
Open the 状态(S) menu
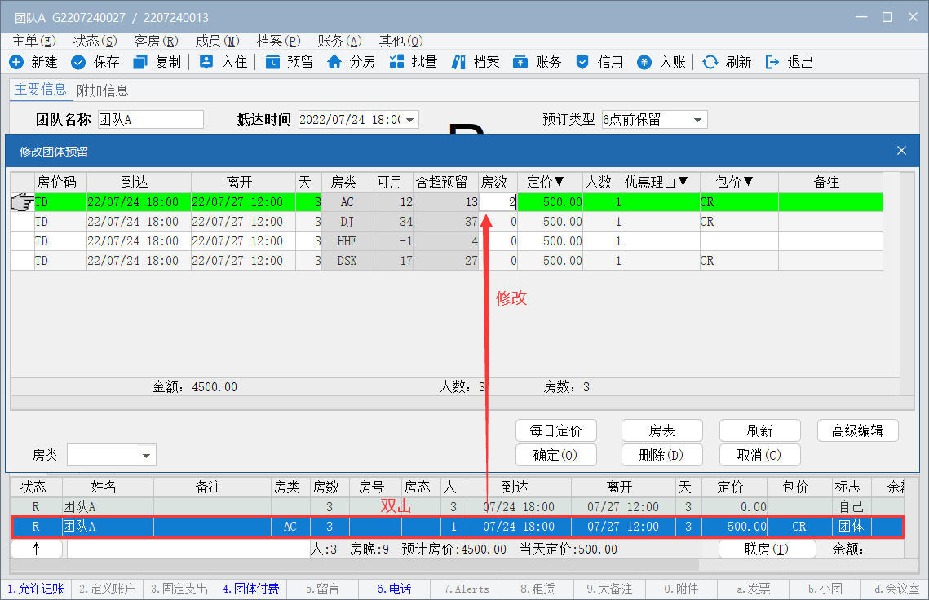click(x=95, y=41)
